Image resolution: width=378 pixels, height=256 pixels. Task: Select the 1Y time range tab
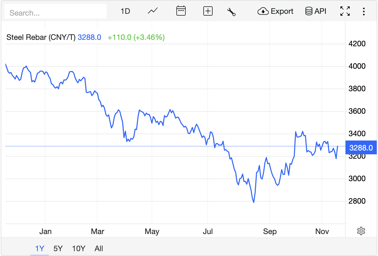pos(40,248)
